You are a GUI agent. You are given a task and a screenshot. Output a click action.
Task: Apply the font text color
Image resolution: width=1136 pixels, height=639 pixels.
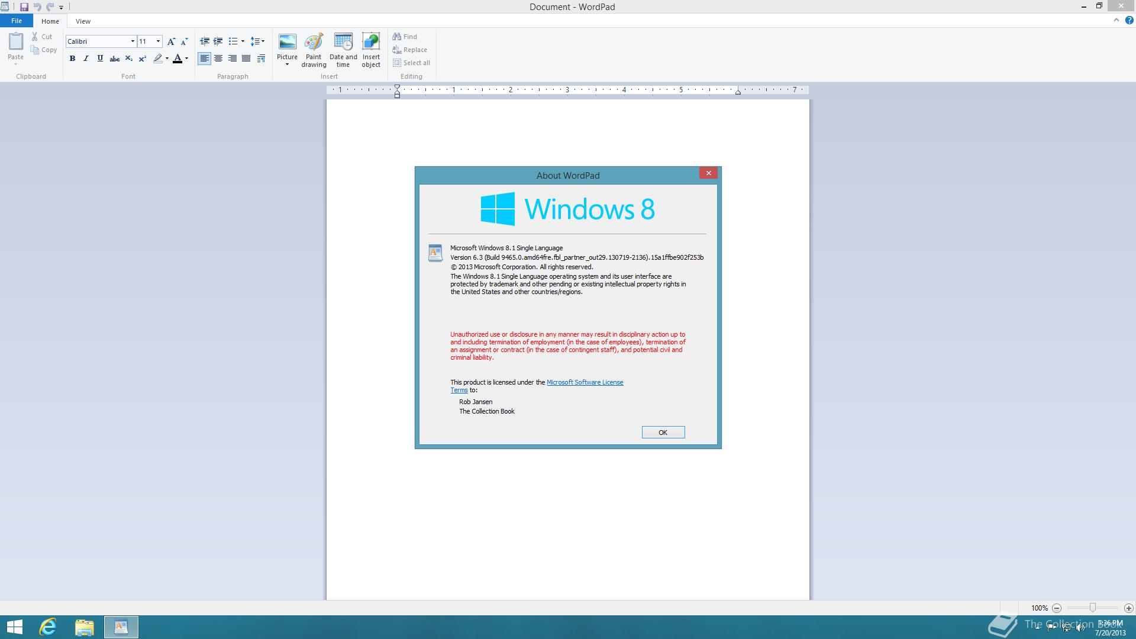click(x=177, y=59)
